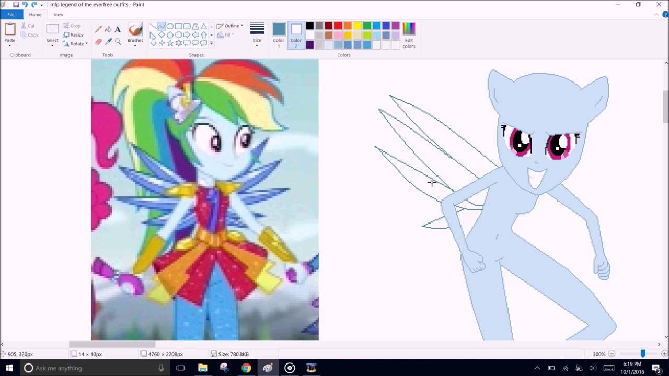This screenshot has height=376, width=669.
Task: Click the horizontal scrollbar thumb
Action: coord(112,344)
